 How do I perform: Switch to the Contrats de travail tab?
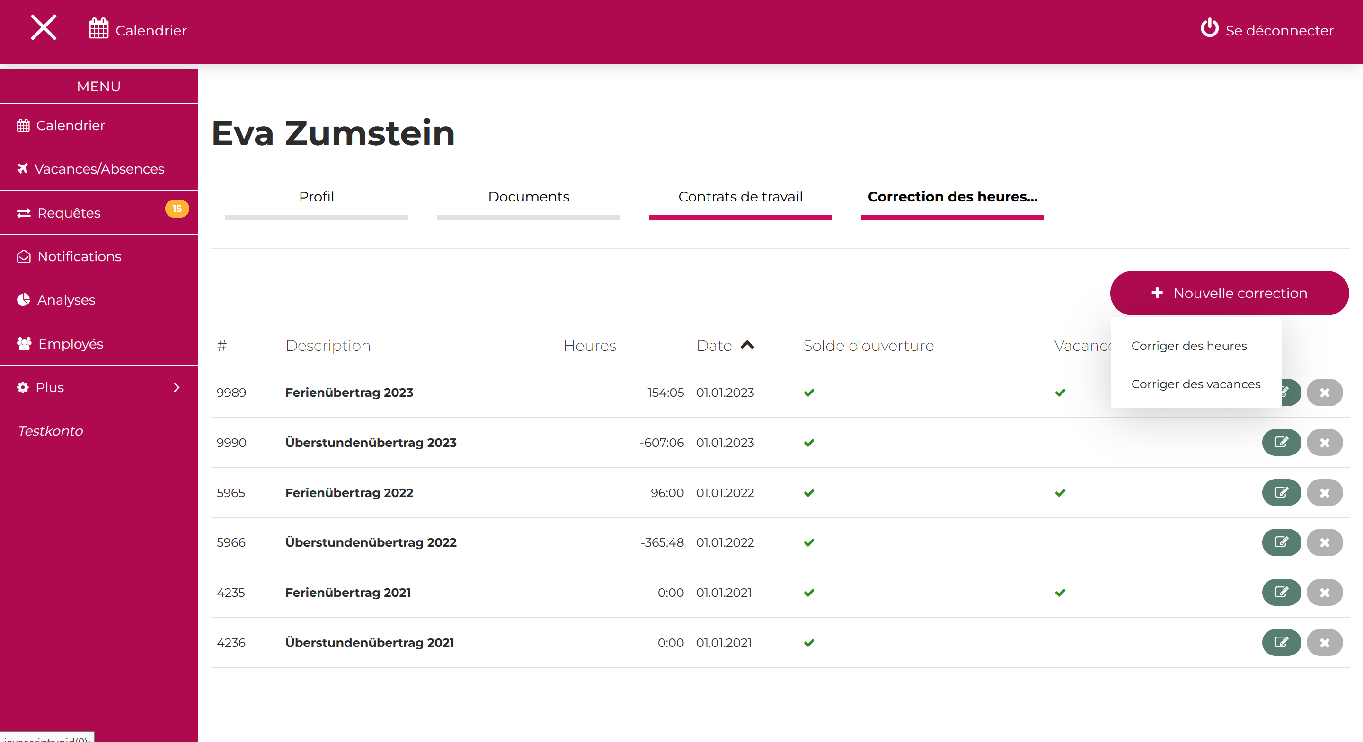coord(740,197)
